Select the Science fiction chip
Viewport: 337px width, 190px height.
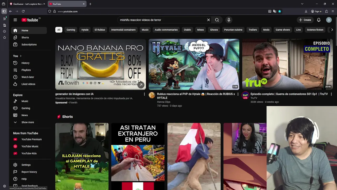[x=315, y=30]
